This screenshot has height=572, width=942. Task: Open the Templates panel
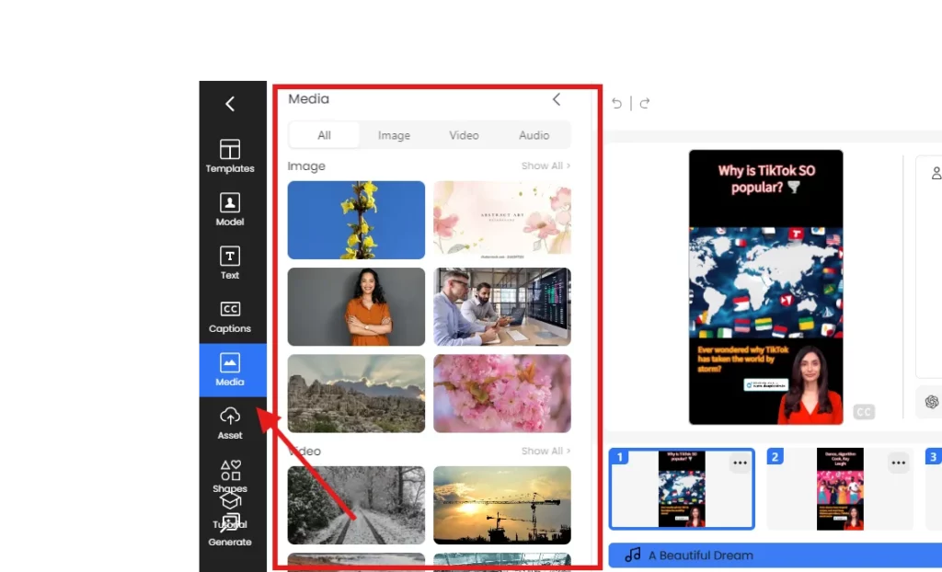230,156
